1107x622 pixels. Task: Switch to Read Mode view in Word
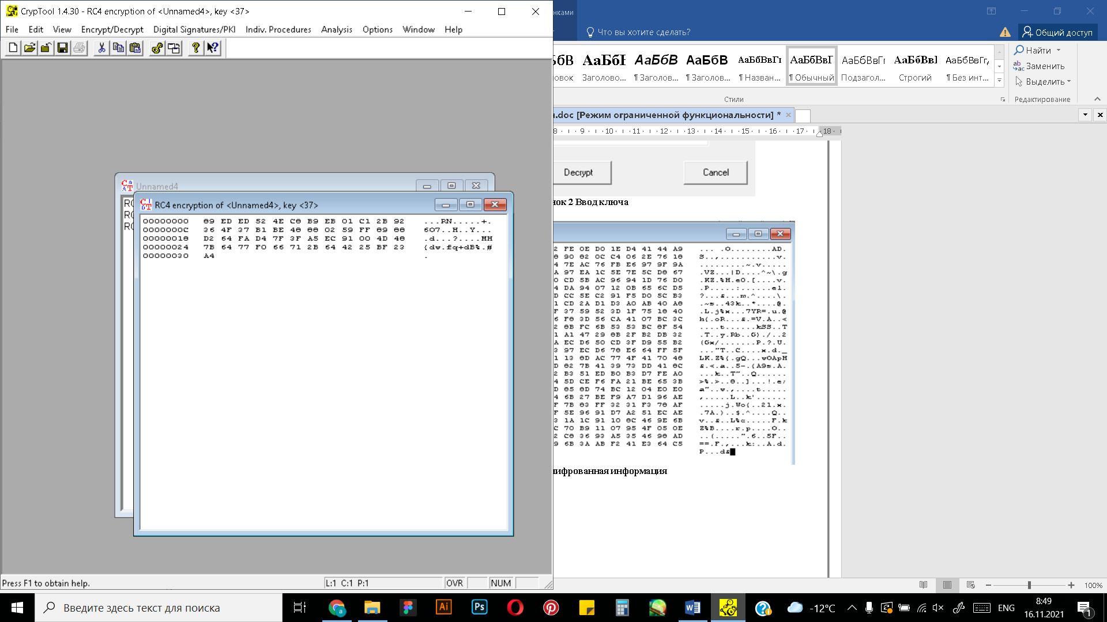pos(923,585)
